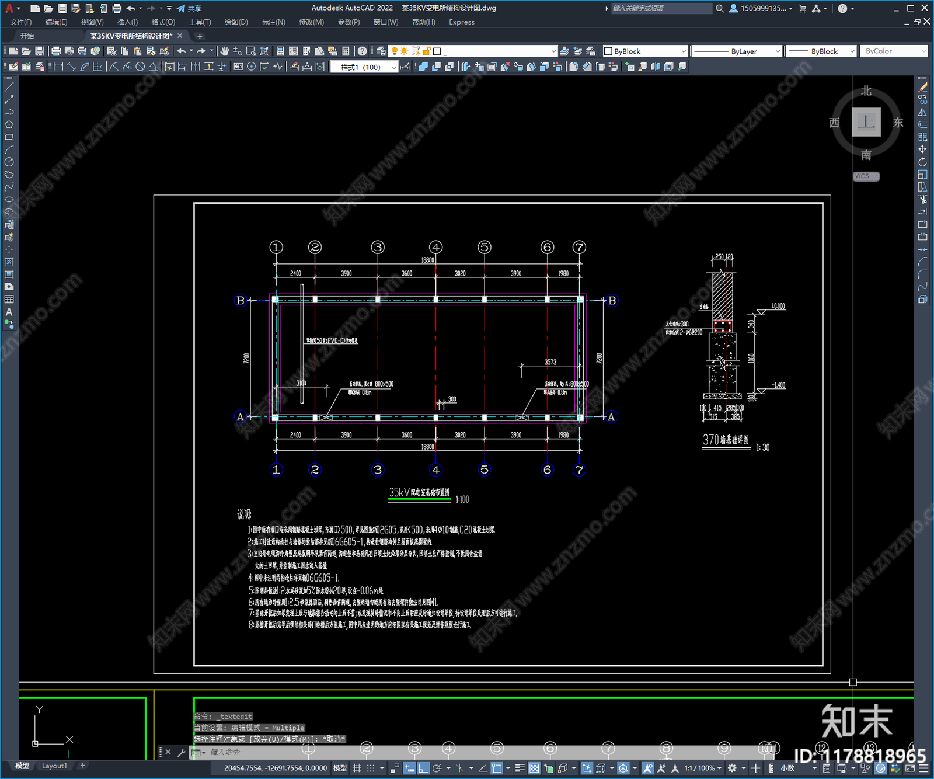Toggle transparency display in the status bar
The height and width of the screenshot is (779, 934).
(x=534, y=768)
